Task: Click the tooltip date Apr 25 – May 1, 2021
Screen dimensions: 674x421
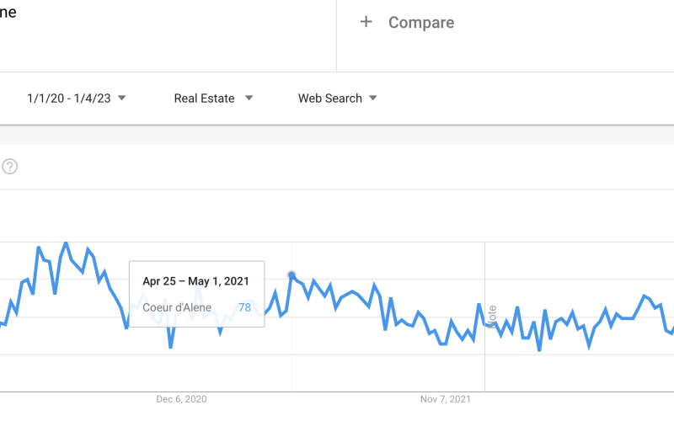Action: 196,281
